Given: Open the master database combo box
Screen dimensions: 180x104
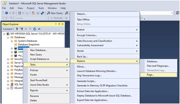Looking at the screenshot, I should 31,18.
